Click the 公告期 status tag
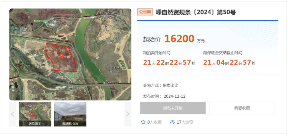Screen dimensions: 288x138 click(x=145, y=12)
